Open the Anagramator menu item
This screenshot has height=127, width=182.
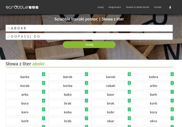click(115, 7)
